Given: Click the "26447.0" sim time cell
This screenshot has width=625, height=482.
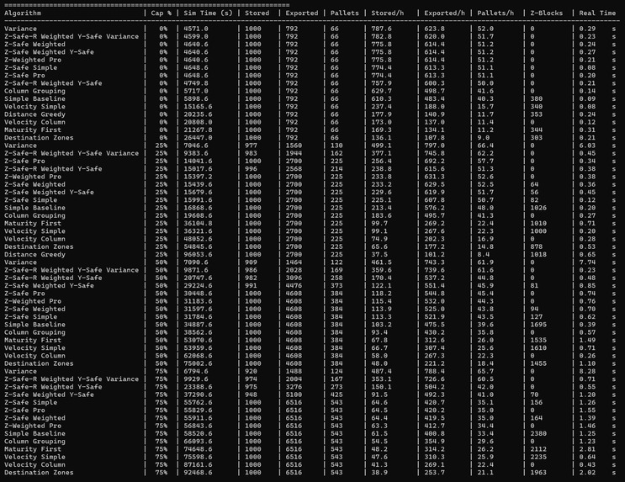Looking at the screenshot, I should (198, 138).
